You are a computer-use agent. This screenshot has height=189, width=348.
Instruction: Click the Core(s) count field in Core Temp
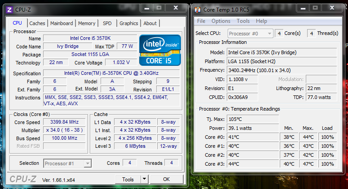pyautogui.click(x=279, y=34)
